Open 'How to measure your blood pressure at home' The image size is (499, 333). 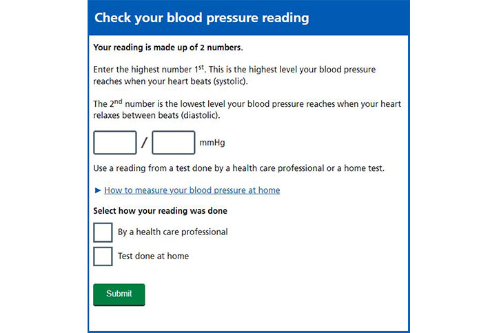pyautogui.click(x=192, y=190)
